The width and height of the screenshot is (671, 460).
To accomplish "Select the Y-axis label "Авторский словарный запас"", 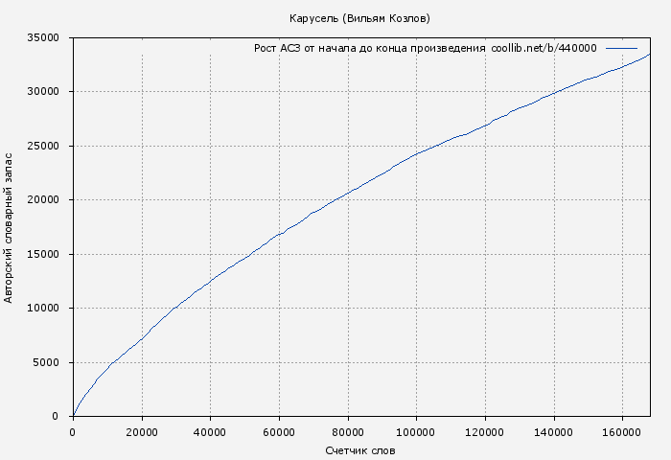I will tap(10, 227).
